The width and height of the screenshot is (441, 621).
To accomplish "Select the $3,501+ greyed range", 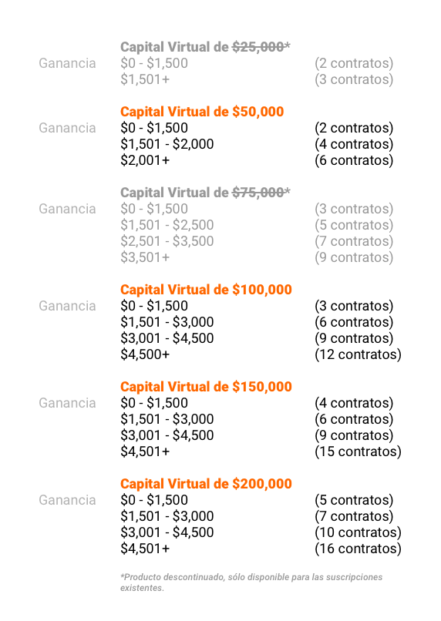I will [145, 257].
